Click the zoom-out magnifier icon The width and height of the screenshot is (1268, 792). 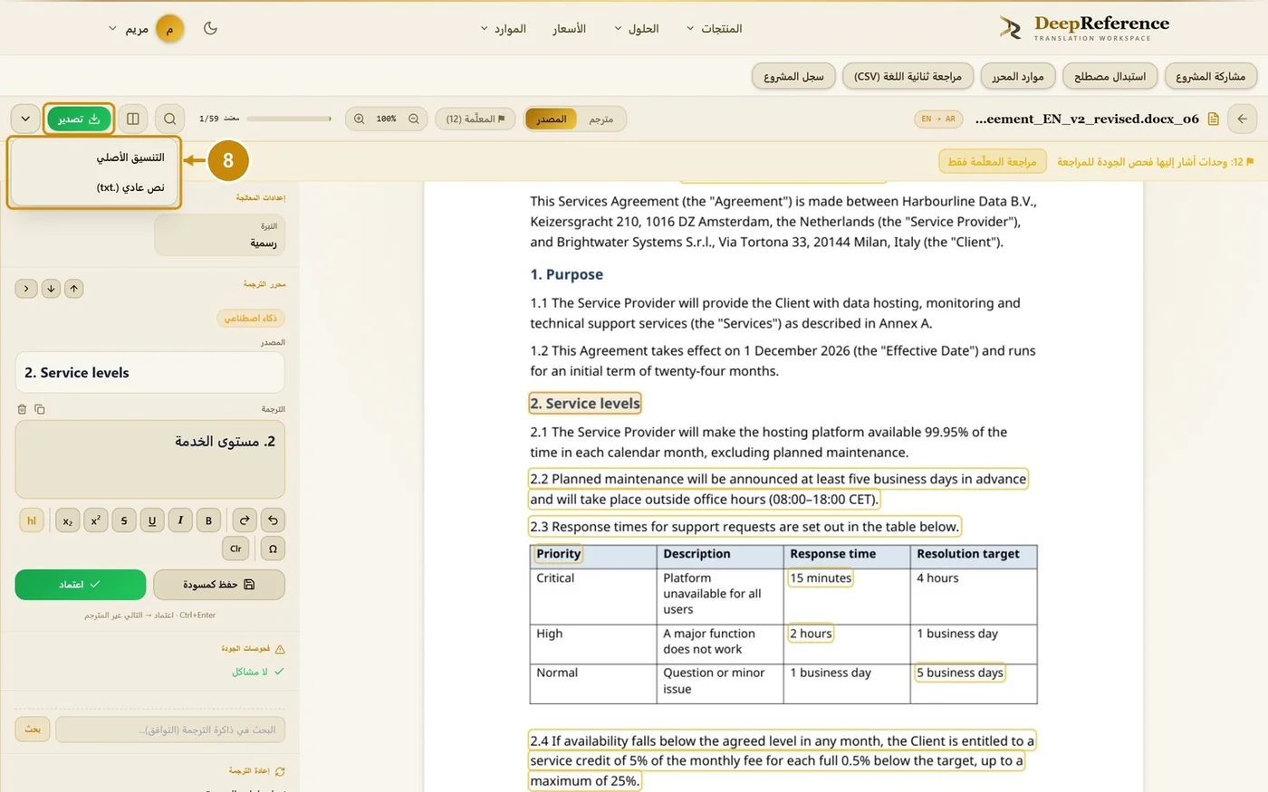point(414,119)
